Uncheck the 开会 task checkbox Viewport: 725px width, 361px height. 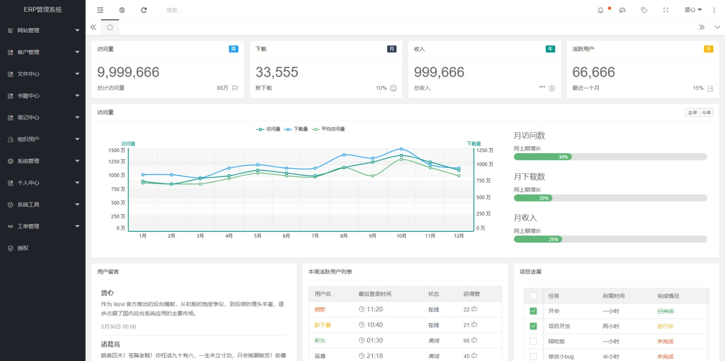(533, 311)
